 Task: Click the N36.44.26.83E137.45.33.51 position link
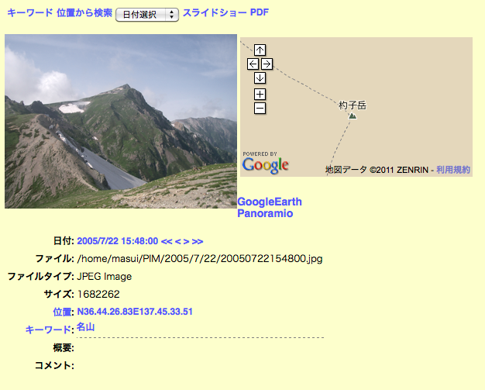coord(135,312)
